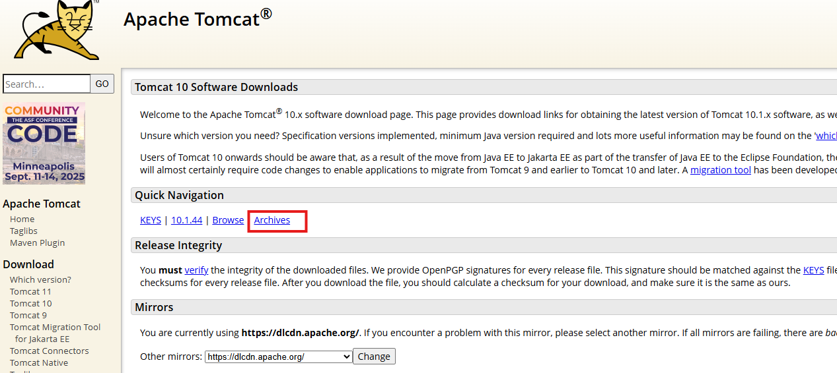Open the Community Code conference banner

[44, 144]
